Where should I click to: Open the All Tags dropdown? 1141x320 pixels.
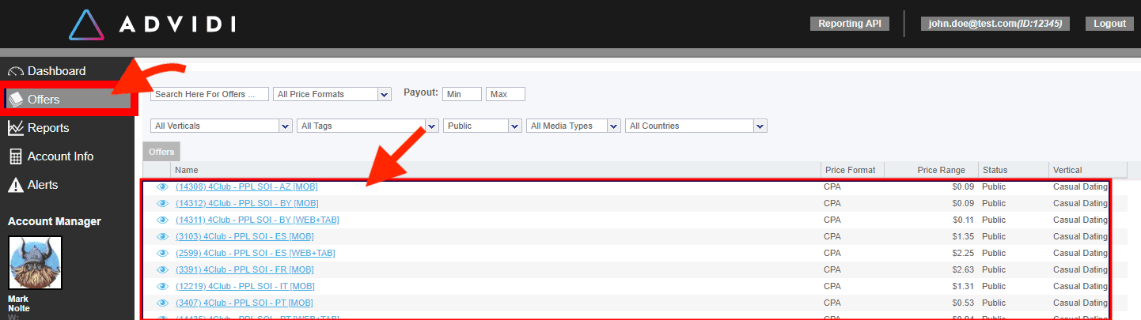368,126
